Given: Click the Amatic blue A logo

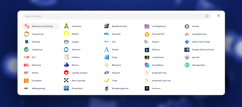Looking at the screenshot, I should pyautogui.click(x=106, y=49).
